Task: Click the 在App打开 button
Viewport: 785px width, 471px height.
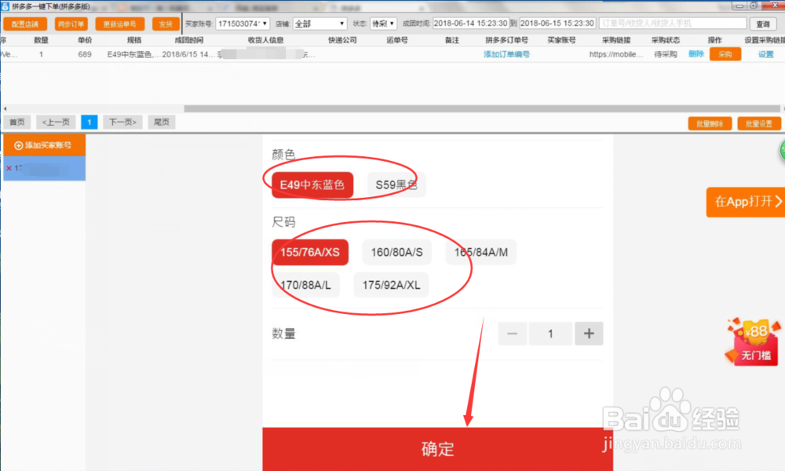Action: [746, 202]
